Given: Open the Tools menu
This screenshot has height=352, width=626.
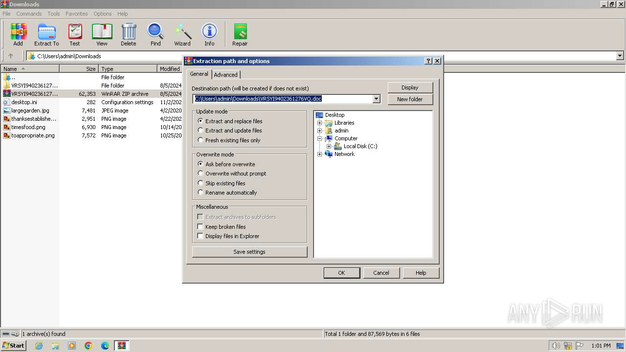Looking at the screenshot, I should [54, 14].
